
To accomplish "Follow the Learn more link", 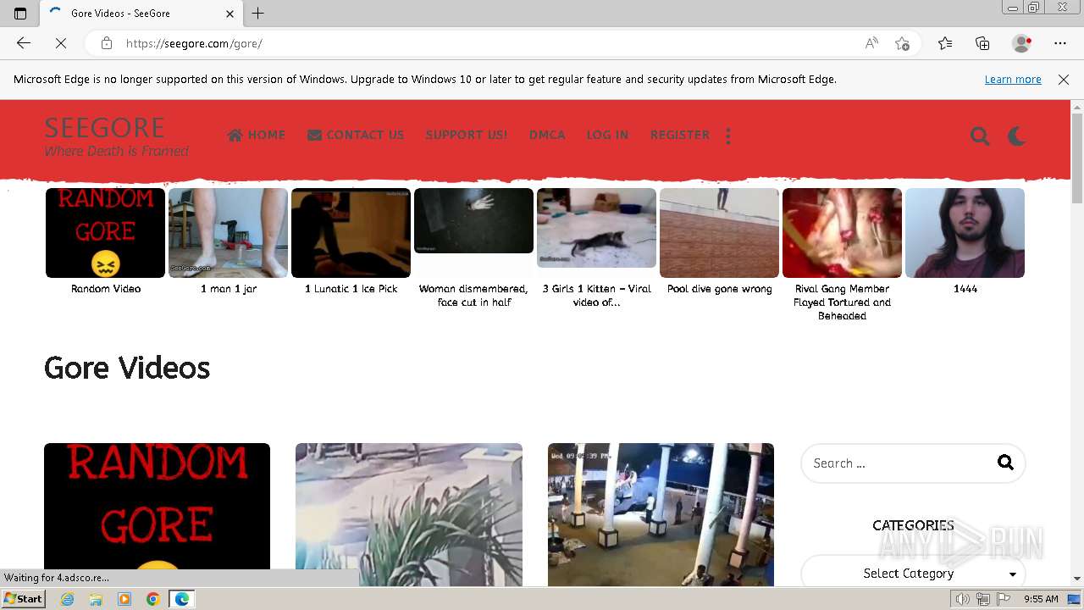I will point(1013,80).
